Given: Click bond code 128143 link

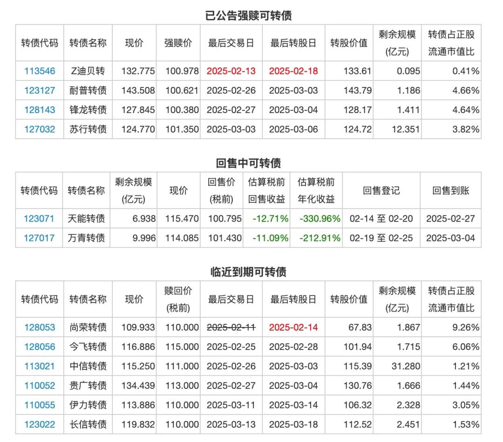Looking at the screenshot, I should click(40, 110).
